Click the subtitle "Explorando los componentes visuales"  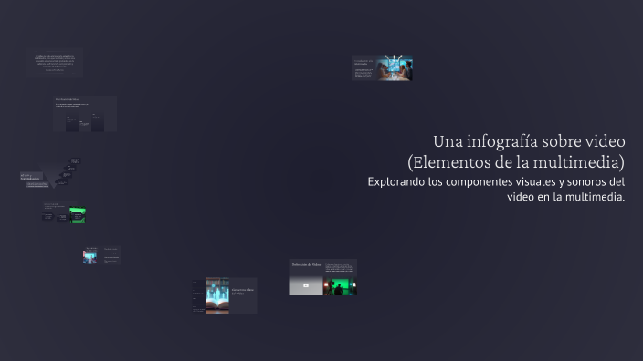coord(461,181)
